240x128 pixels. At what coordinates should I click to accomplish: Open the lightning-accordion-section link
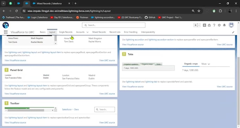(x=161, y=40)
